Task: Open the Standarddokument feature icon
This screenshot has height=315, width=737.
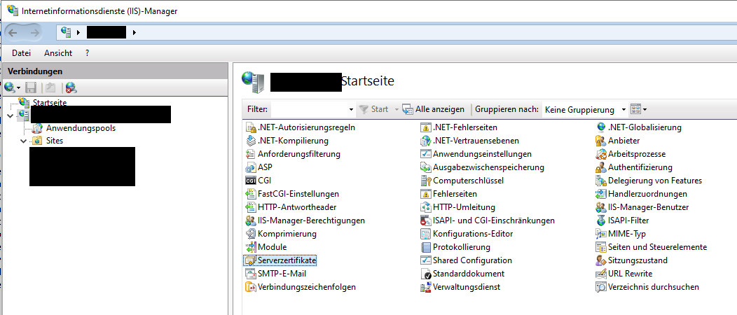Action: 426,274
